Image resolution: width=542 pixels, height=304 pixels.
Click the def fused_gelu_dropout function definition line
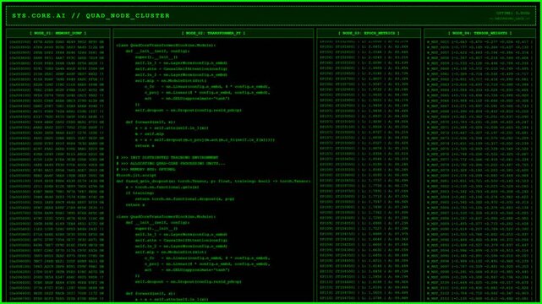pos(213,181)
